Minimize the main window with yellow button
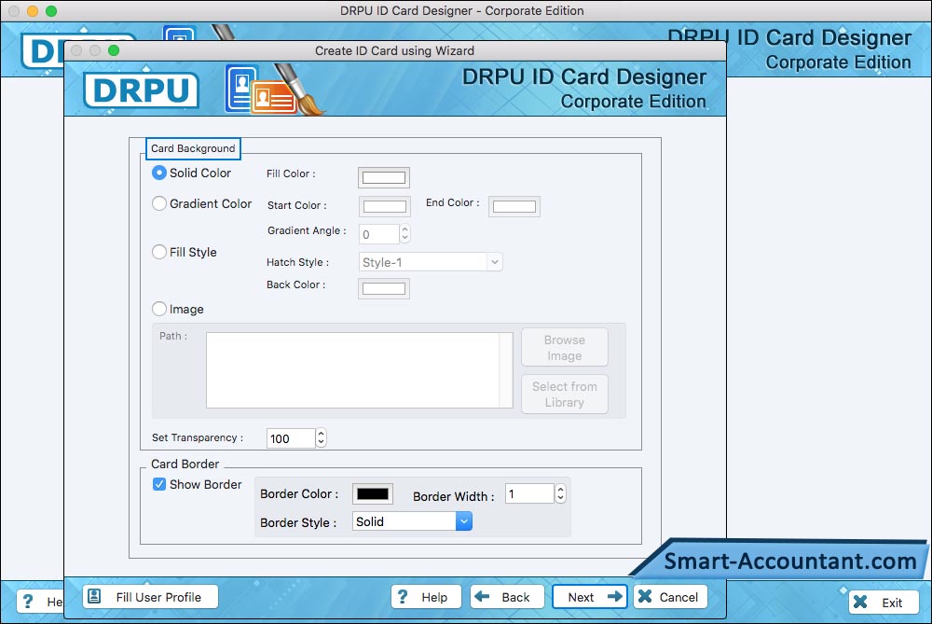This screenshot has width=932, height=624. (x=33, y=10)
